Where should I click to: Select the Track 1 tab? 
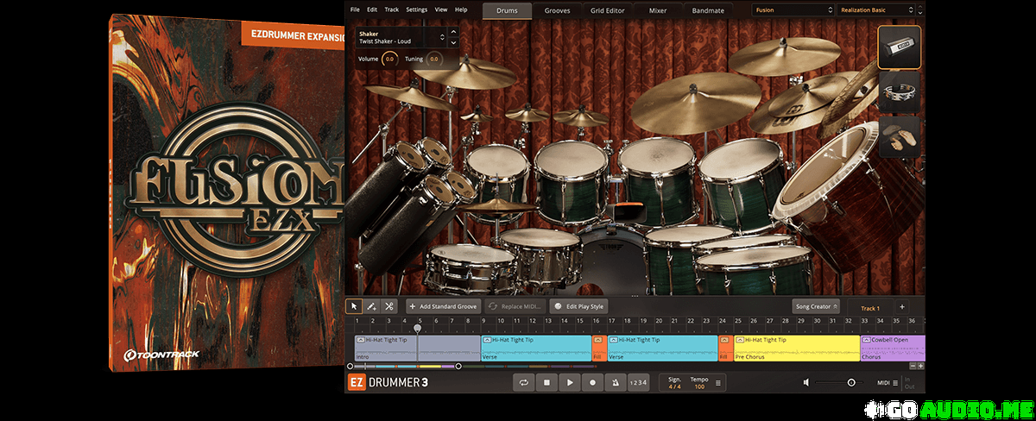pyautogui.click(x=869, y=307)
